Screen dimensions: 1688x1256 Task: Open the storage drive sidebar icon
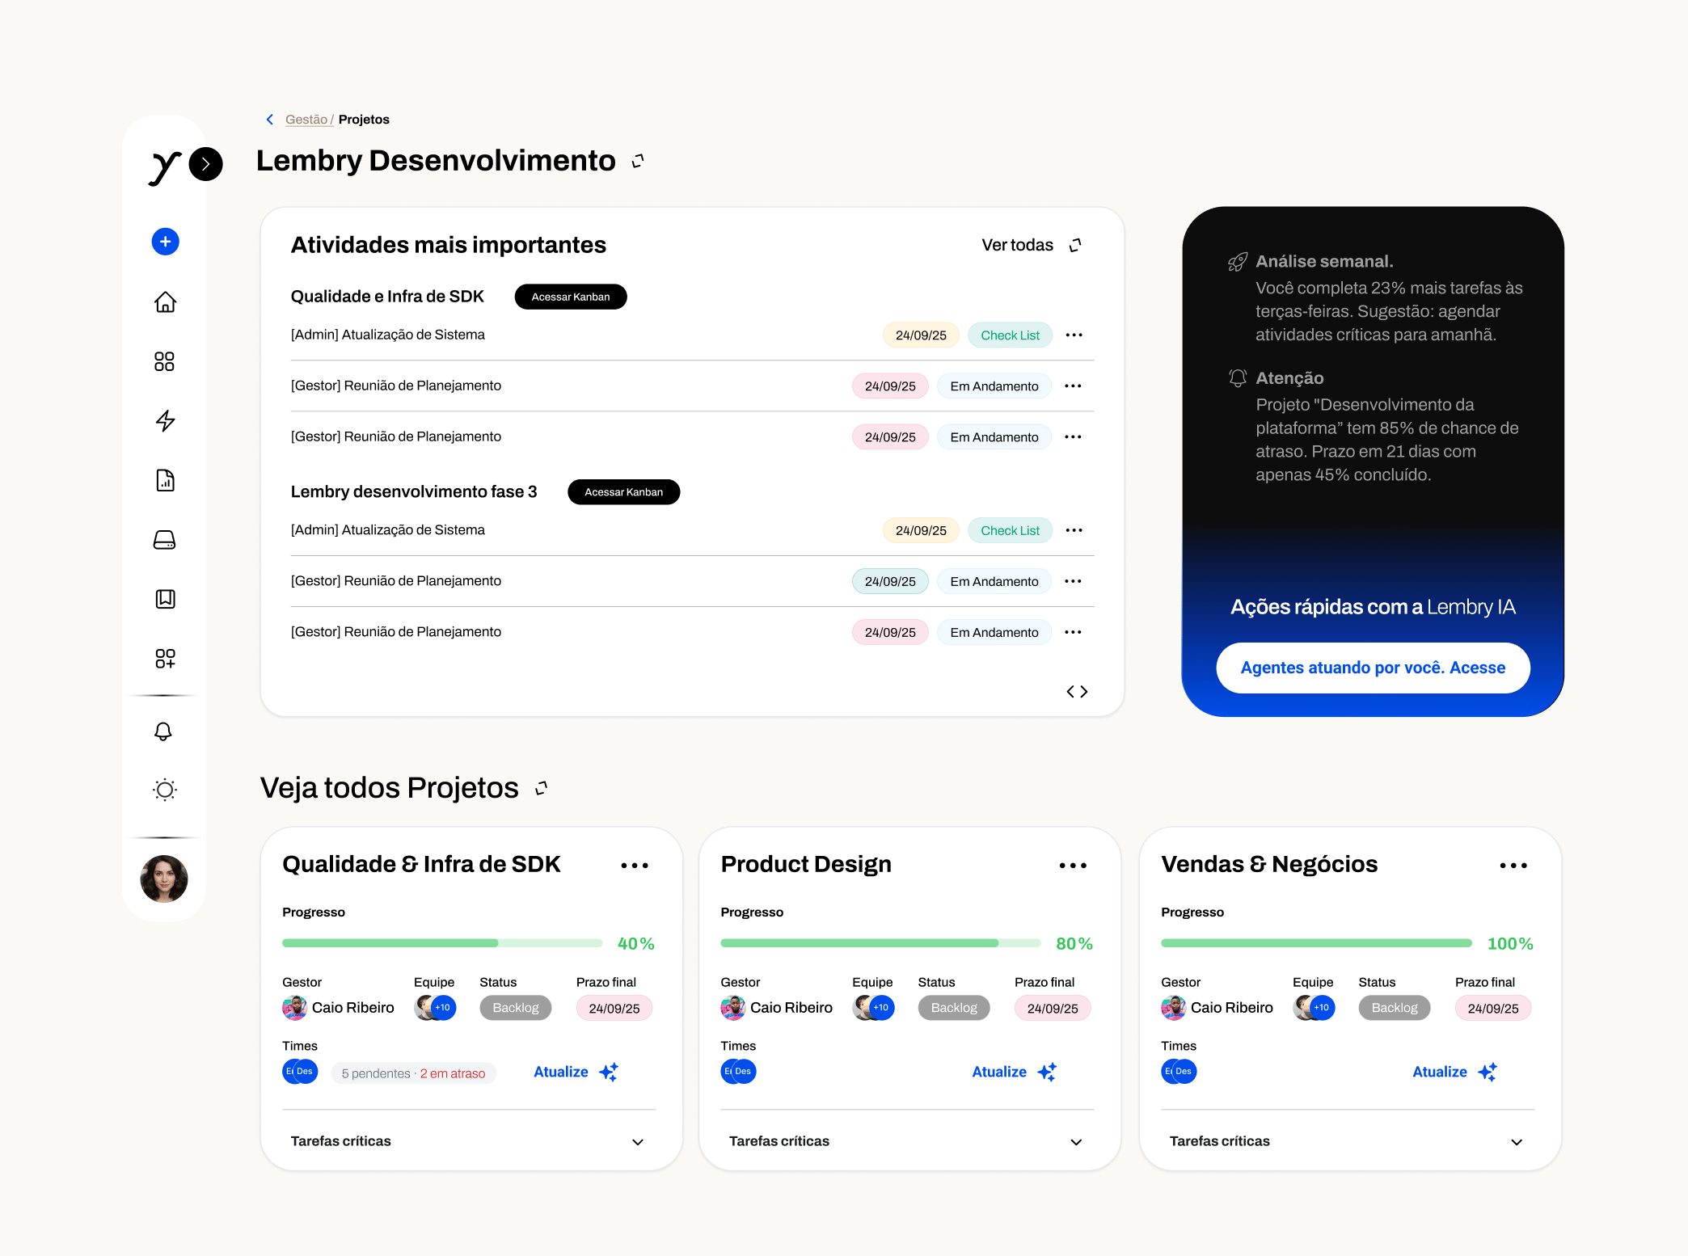[165, 540]
